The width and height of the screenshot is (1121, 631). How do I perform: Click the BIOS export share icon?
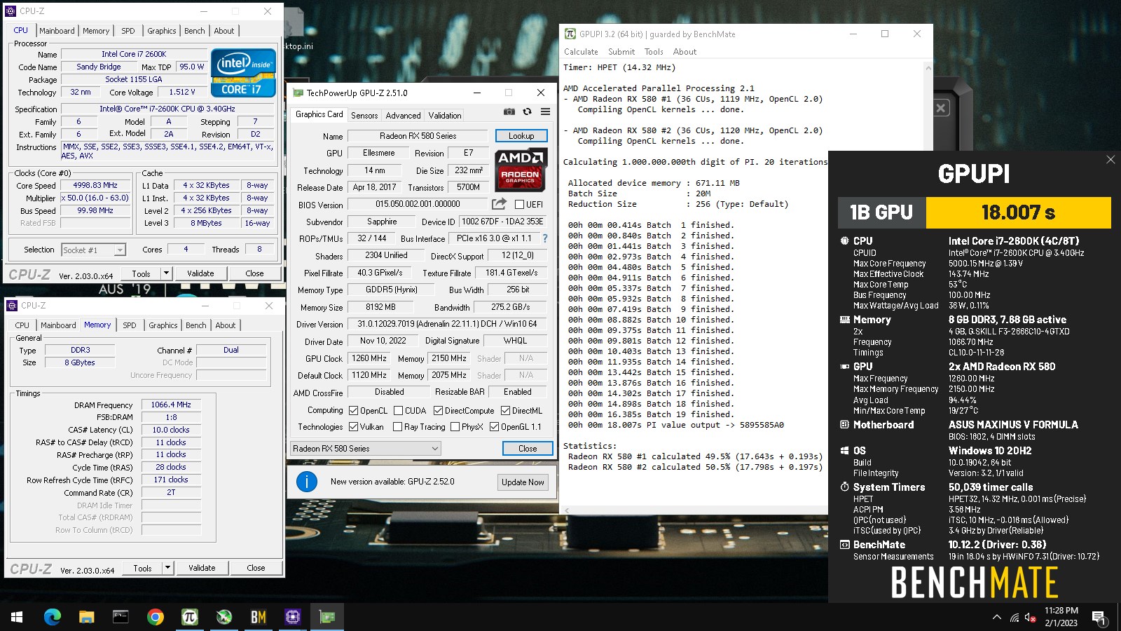pyautogui.click(x=499, y=204)
